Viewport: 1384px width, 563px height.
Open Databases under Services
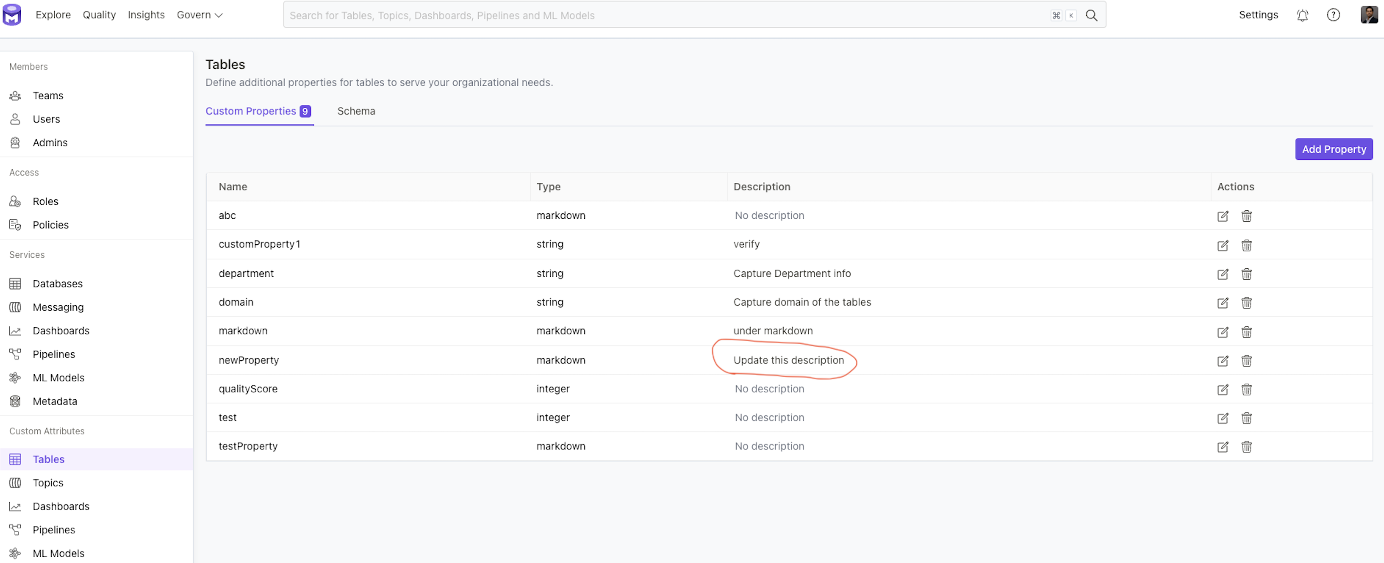tap(58, 284)
